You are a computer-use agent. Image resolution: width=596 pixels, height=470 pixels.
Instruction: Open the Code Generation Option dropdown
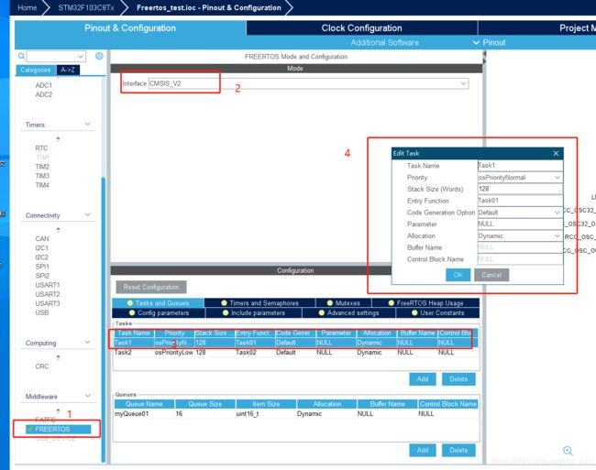click(520, 213)
